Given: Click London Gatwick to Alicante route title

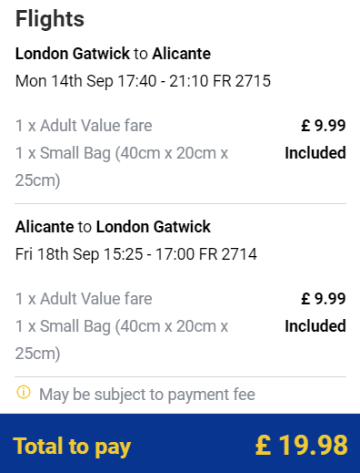Looking at the screenshot, I should (x=113, y=54).
